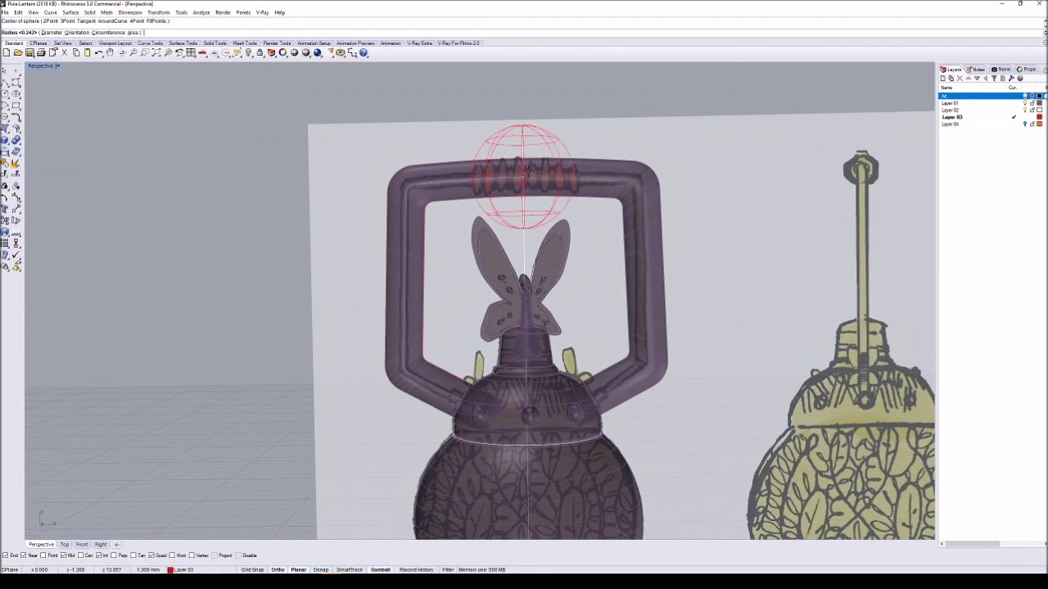Click the blue sphere Render icon
The height and width of the screenshot is (589, 1048).
(x=317, y=52)
